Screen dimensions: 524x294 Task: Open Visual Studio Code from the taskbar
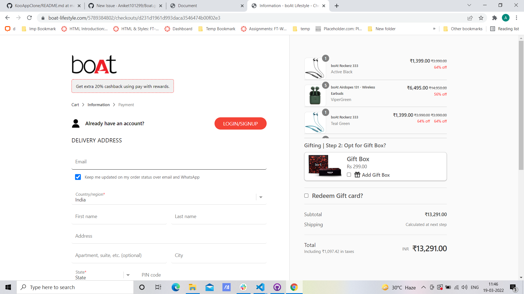260,287
